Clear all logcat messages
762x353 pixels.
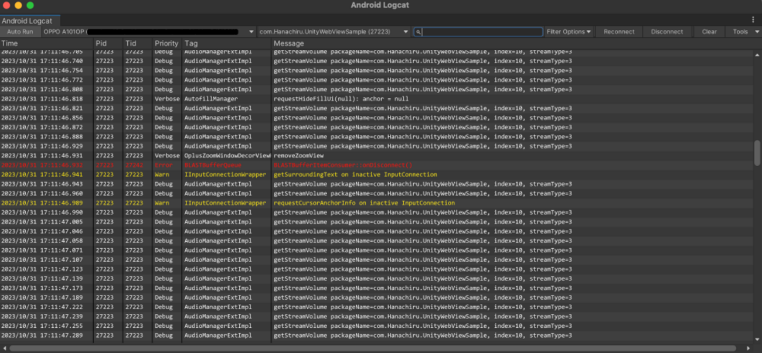point(709,32)
